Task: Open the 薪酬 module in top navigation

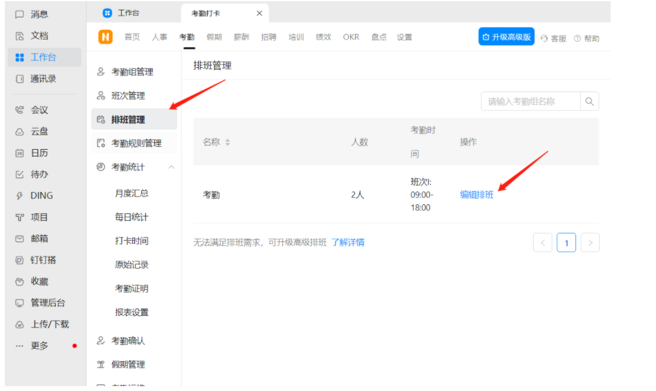Action: 242,36
